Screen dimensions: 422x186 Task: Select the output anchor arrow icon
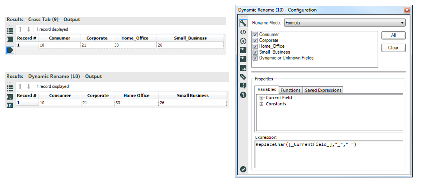click(243, 68)
